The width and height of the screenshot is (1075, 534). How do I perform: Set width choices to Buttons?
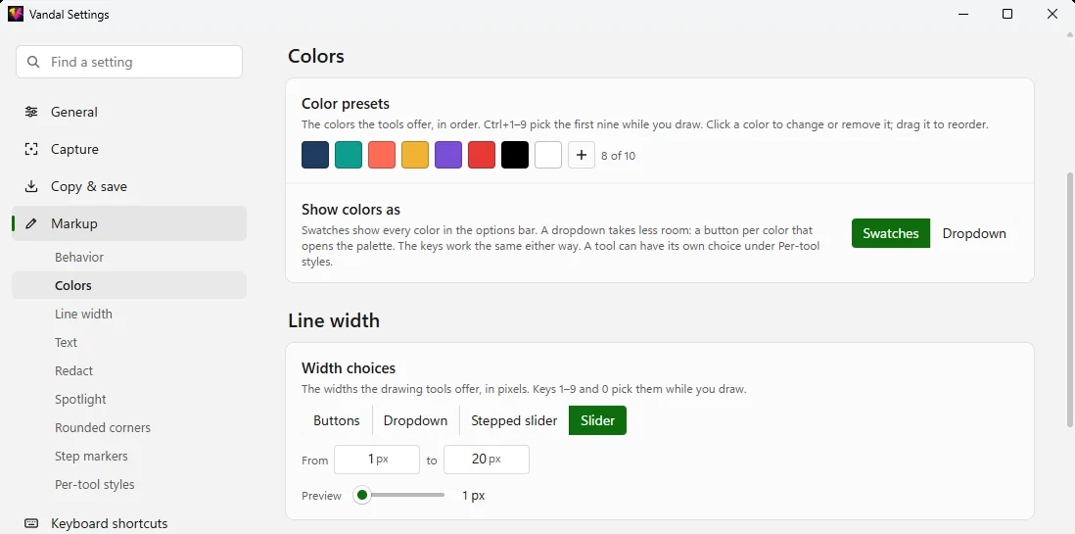click(x=337, y=420)
